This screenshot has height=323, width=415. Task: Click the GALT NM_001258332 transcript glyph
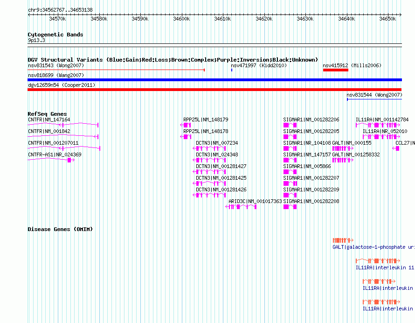343,160
